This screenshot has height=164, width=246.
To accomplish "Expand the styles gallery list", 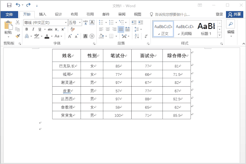I will [x=219, y=35].
